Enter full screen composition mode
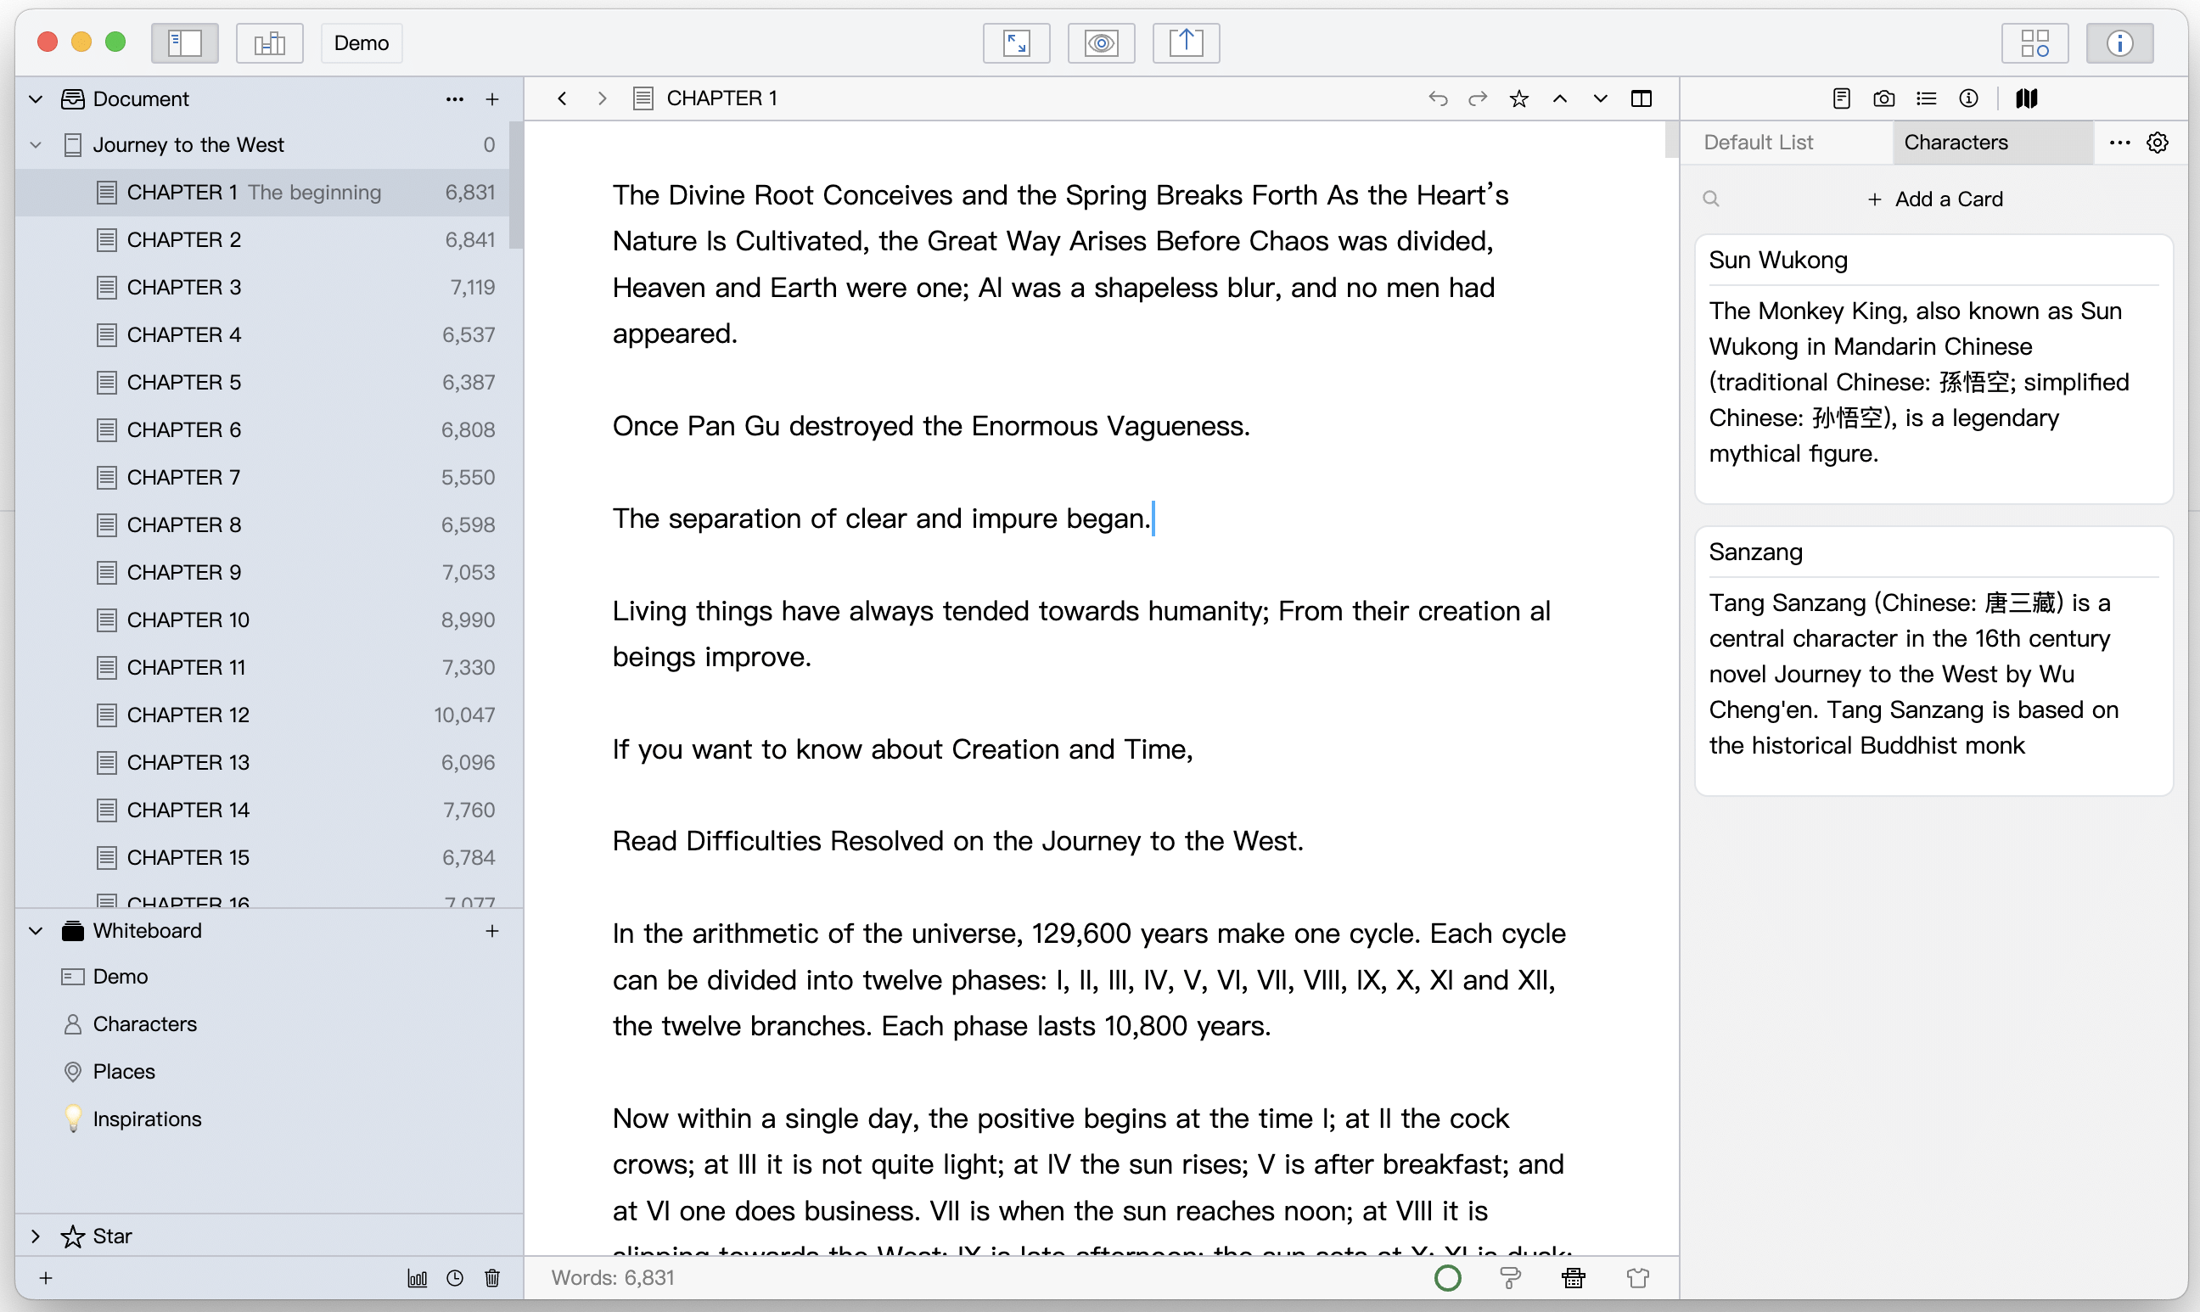The image size is (2200, 1312). [x=1016, y=42]
